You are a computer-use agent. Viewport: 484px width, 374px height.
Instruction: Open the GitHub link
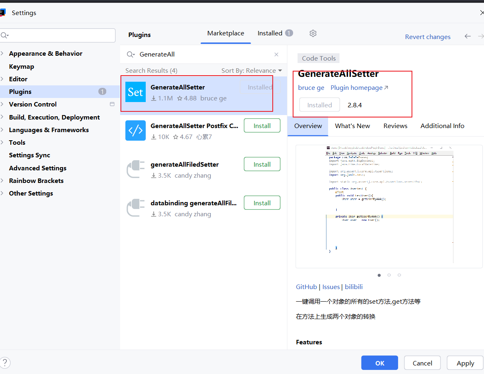tap(306, 287)
